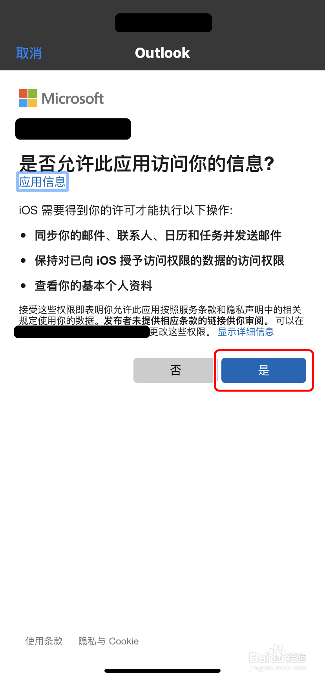Approve access with the 是 button
The height and width of the screenshot is (679, 325).
coord(264,370)
